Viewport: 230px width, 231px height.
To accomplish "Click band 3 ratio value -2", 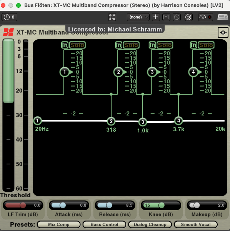I will (161, 114).
